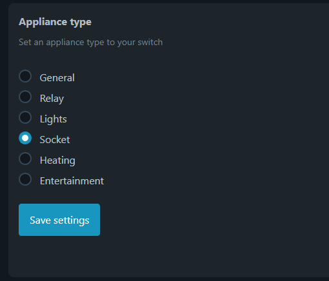Click 'Set an appliance type to your switch' text
This screenshot has height=281, width=329.
[90, 43]
